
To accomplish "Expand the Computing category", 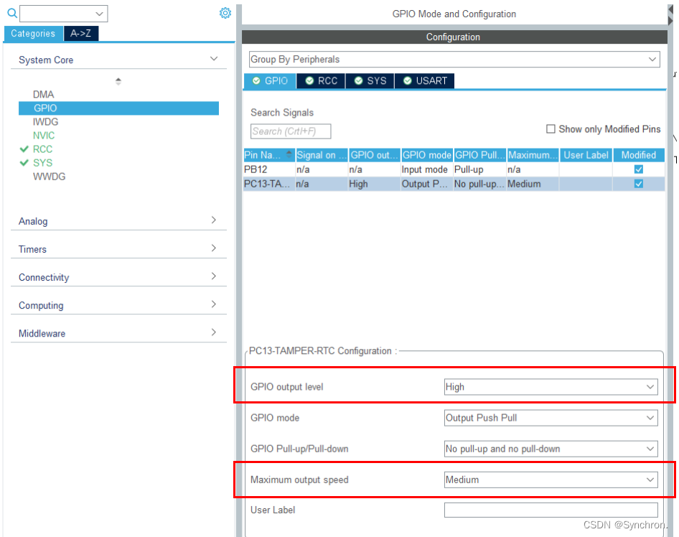I will (118, 305).
